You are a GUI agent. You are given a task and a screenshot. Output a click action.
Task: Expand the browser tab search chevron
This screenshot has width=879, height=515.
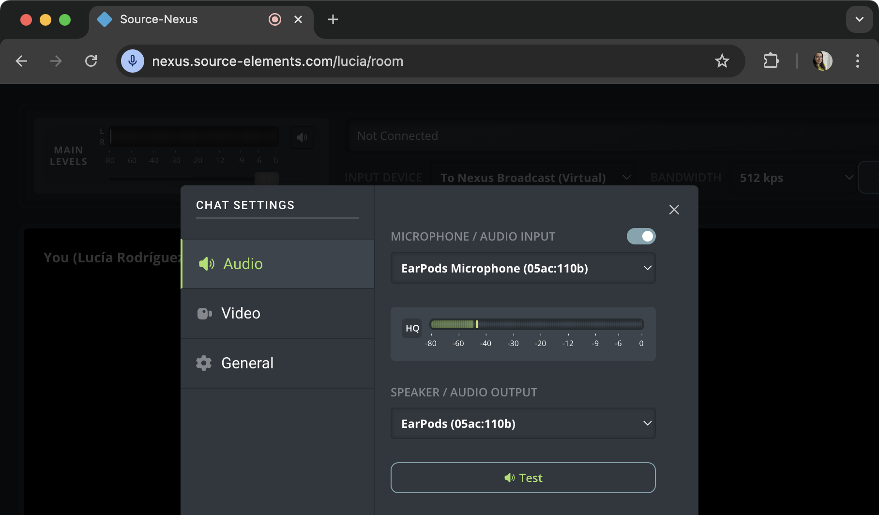(859, 19)
